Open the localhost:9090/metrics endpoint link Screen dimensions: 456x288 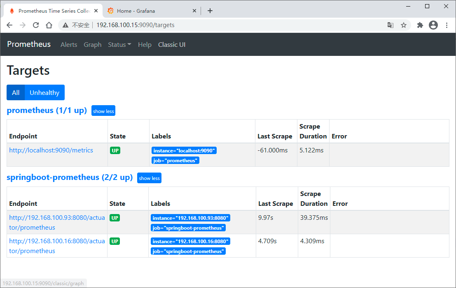click(51, 150)
